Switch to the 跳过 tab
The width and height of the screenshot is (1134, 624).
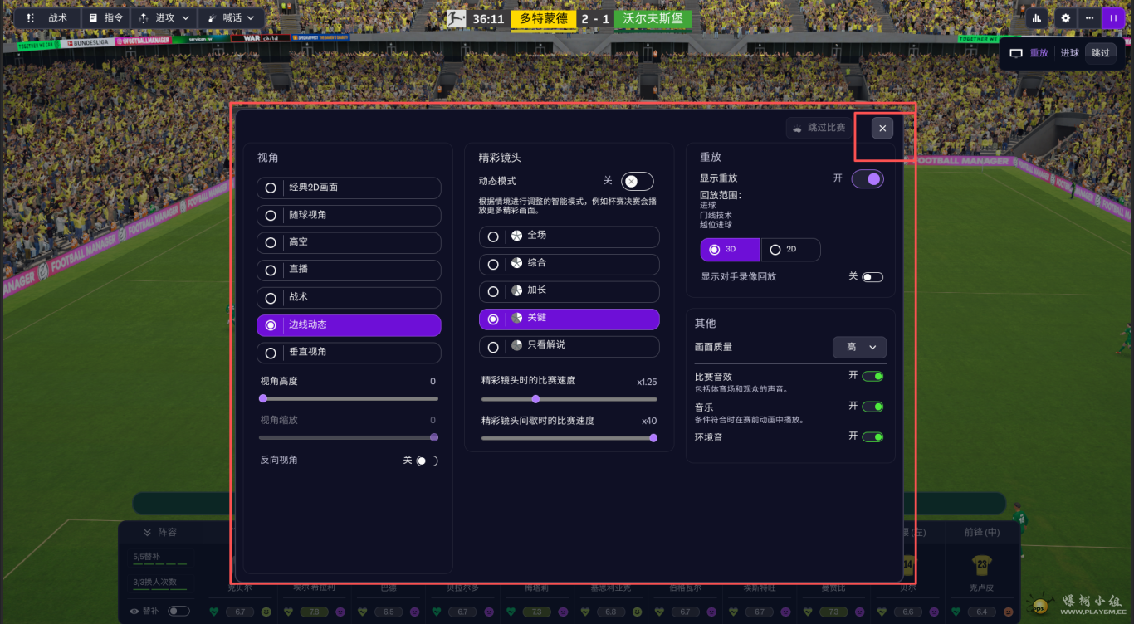pyautogui.click(x=1100, y=52)
